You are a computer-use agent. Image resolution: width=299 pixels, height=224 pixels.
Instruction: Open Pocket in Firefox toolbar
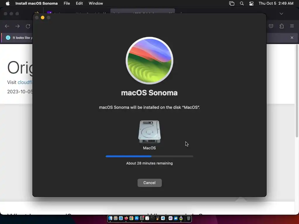click(271, 26)
